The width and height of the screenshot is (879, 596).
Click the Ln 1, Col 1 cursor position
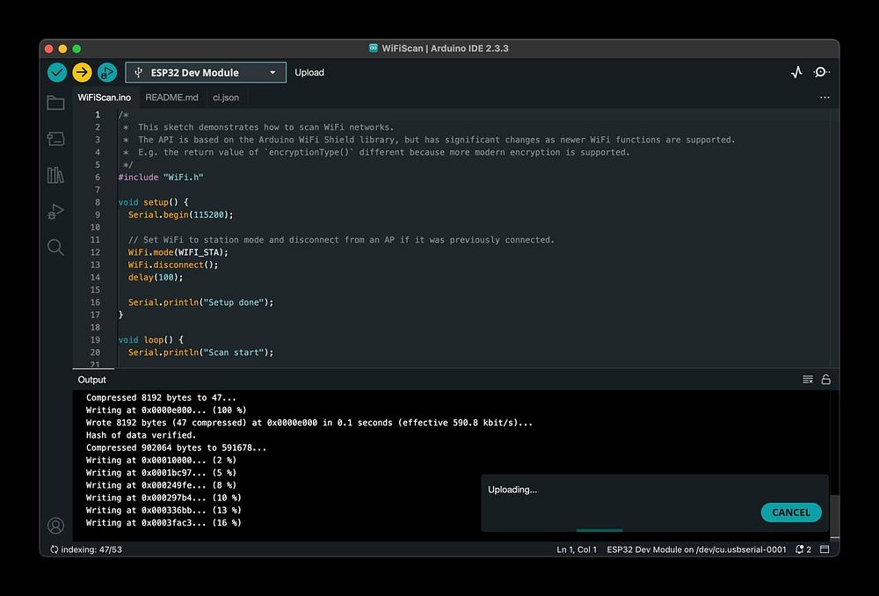pyautogui.click(x=577, y=549)
